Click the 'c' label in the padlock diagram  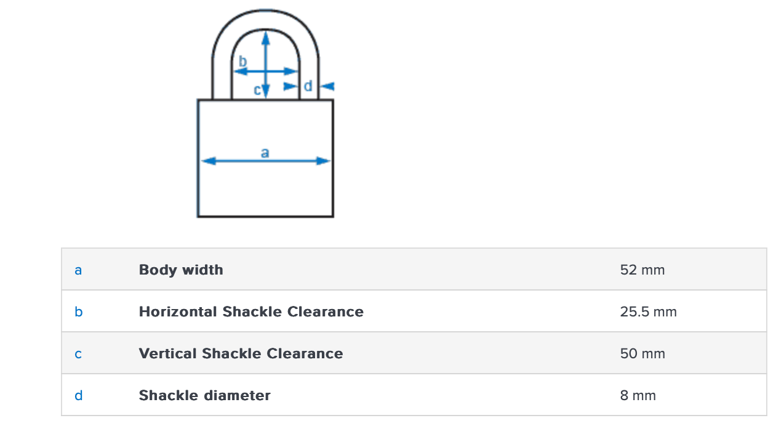[x=257, y=90]
